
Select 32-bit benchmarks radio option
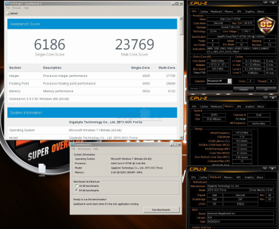coord(77,186)
